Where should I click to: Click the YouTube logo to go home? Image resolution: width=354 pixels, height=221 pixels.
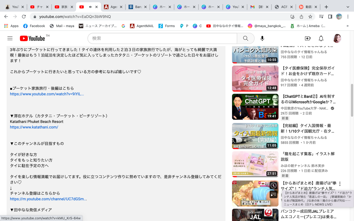click(32, 38)
